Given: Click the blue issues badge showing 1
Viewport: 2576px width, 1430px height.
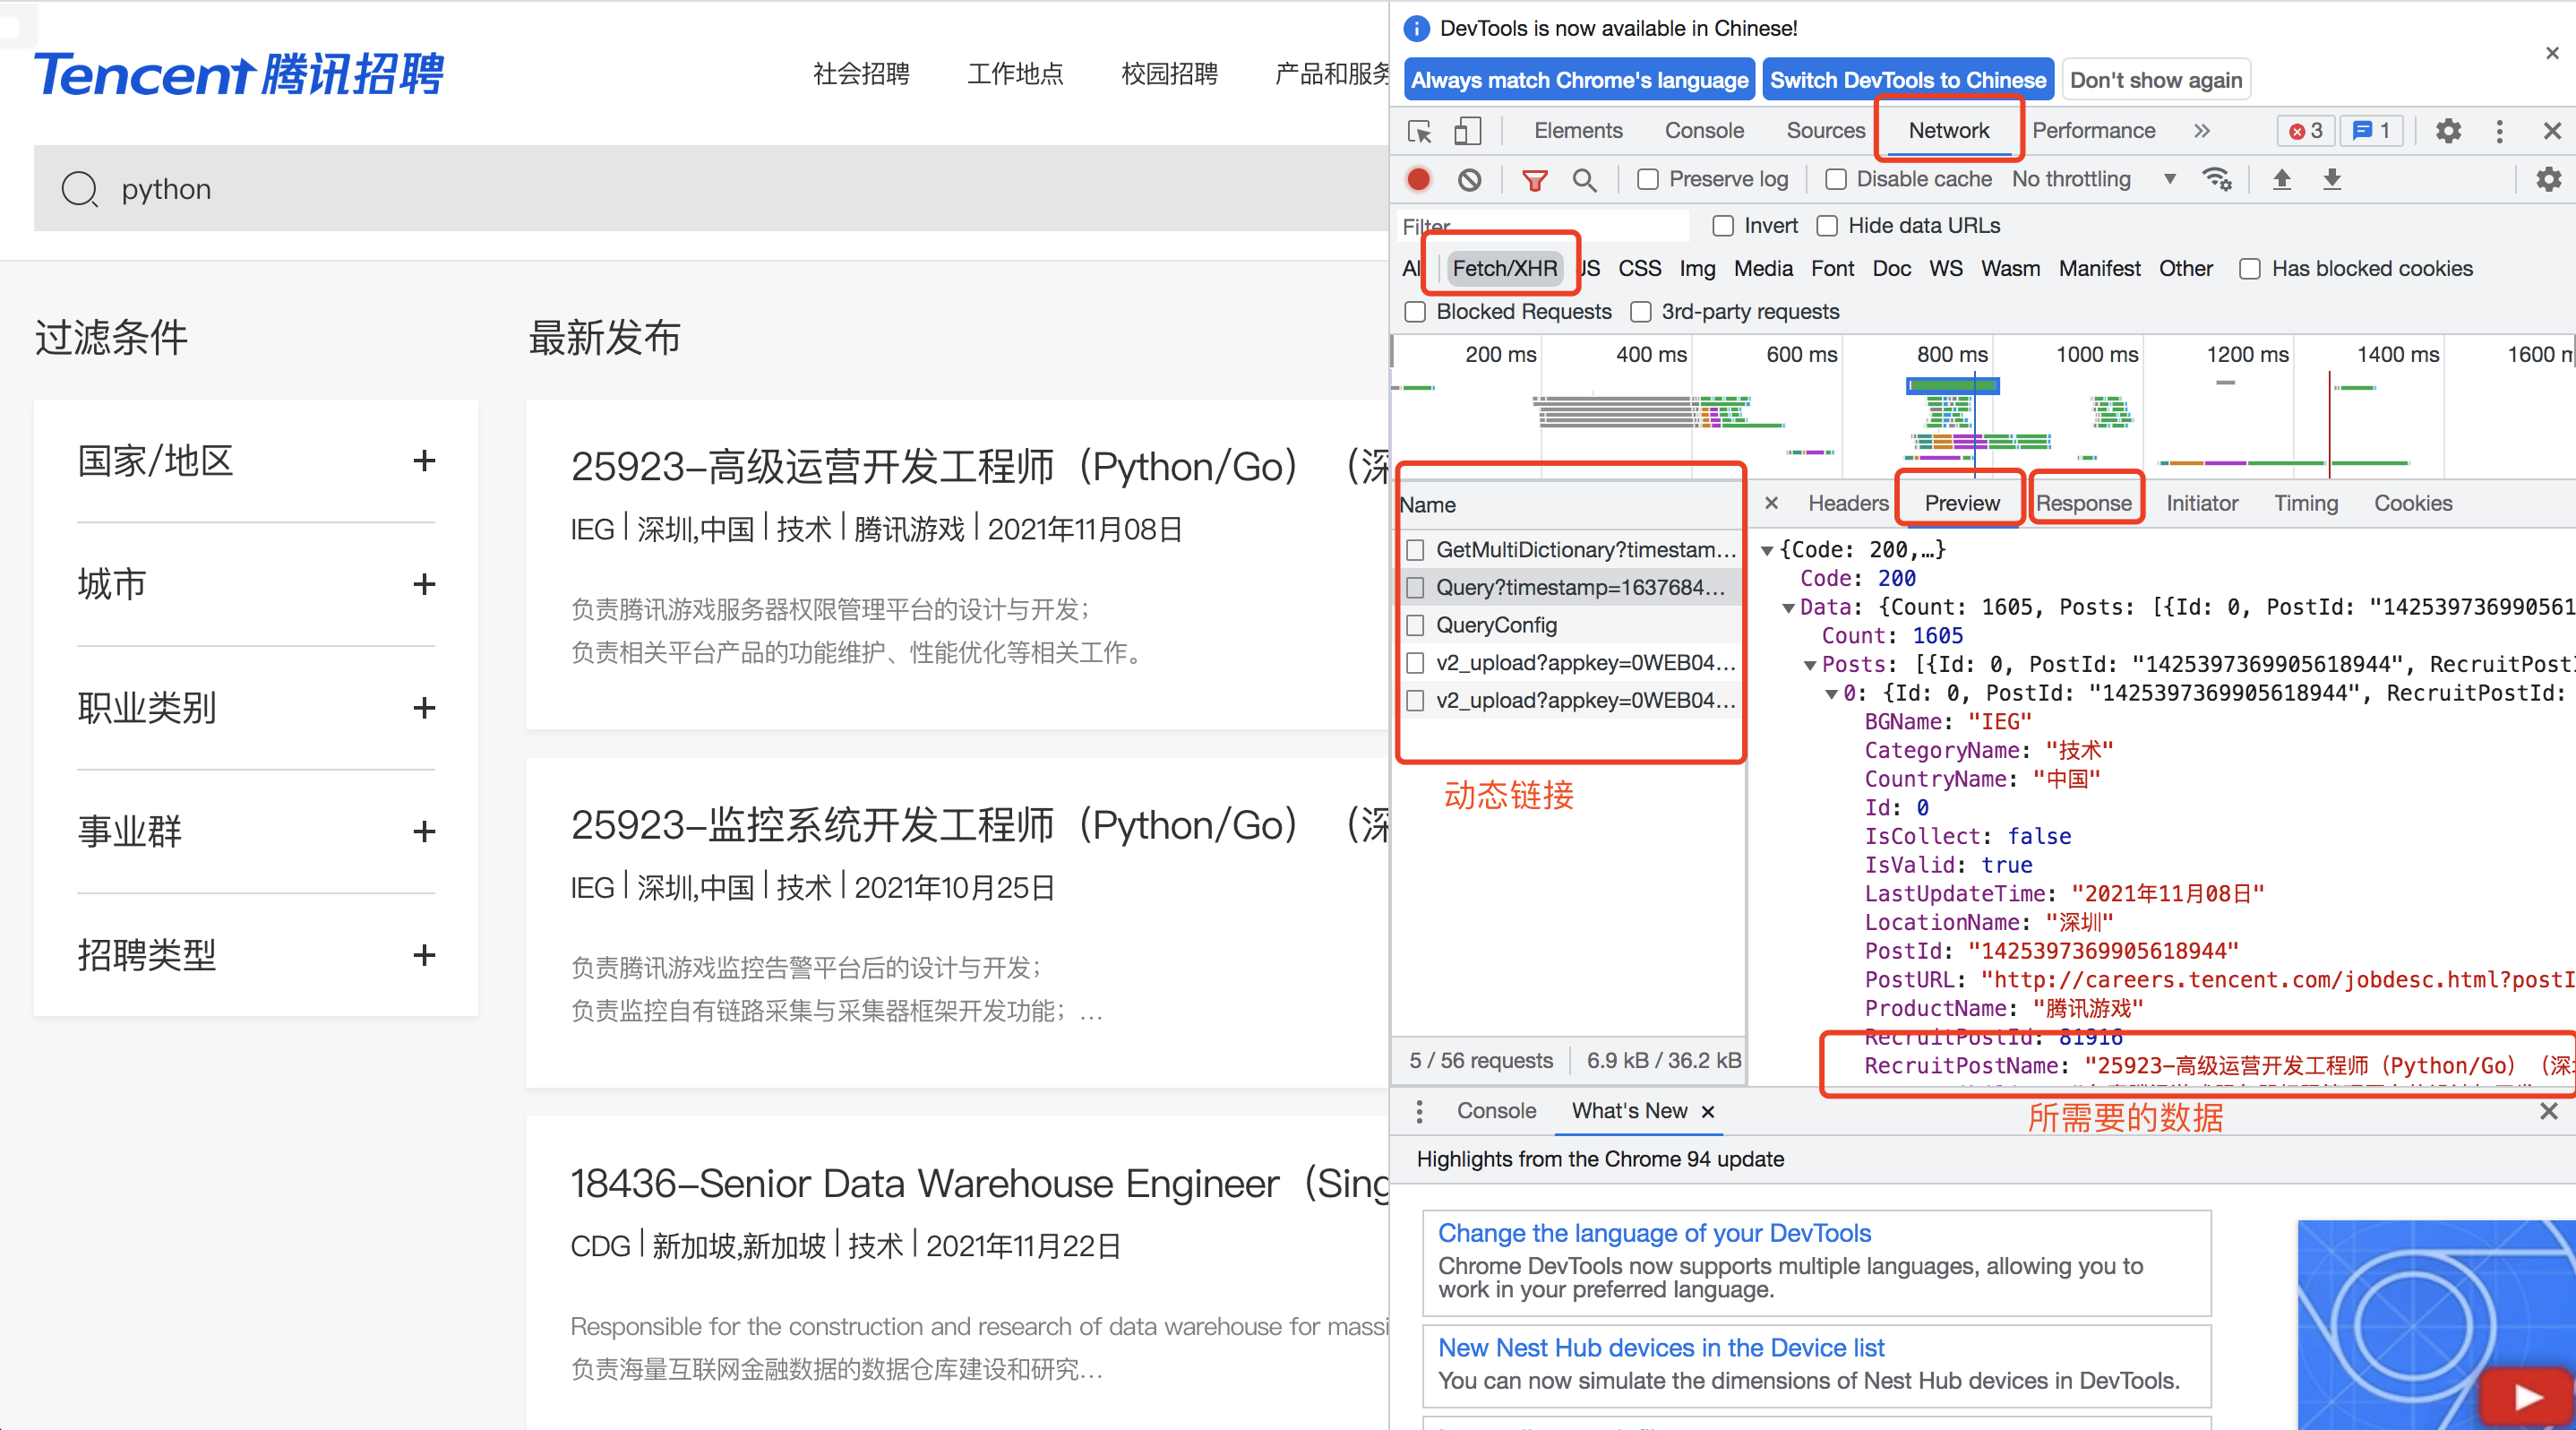Looking at the screenshot, I should click(x=2372, y=131).
